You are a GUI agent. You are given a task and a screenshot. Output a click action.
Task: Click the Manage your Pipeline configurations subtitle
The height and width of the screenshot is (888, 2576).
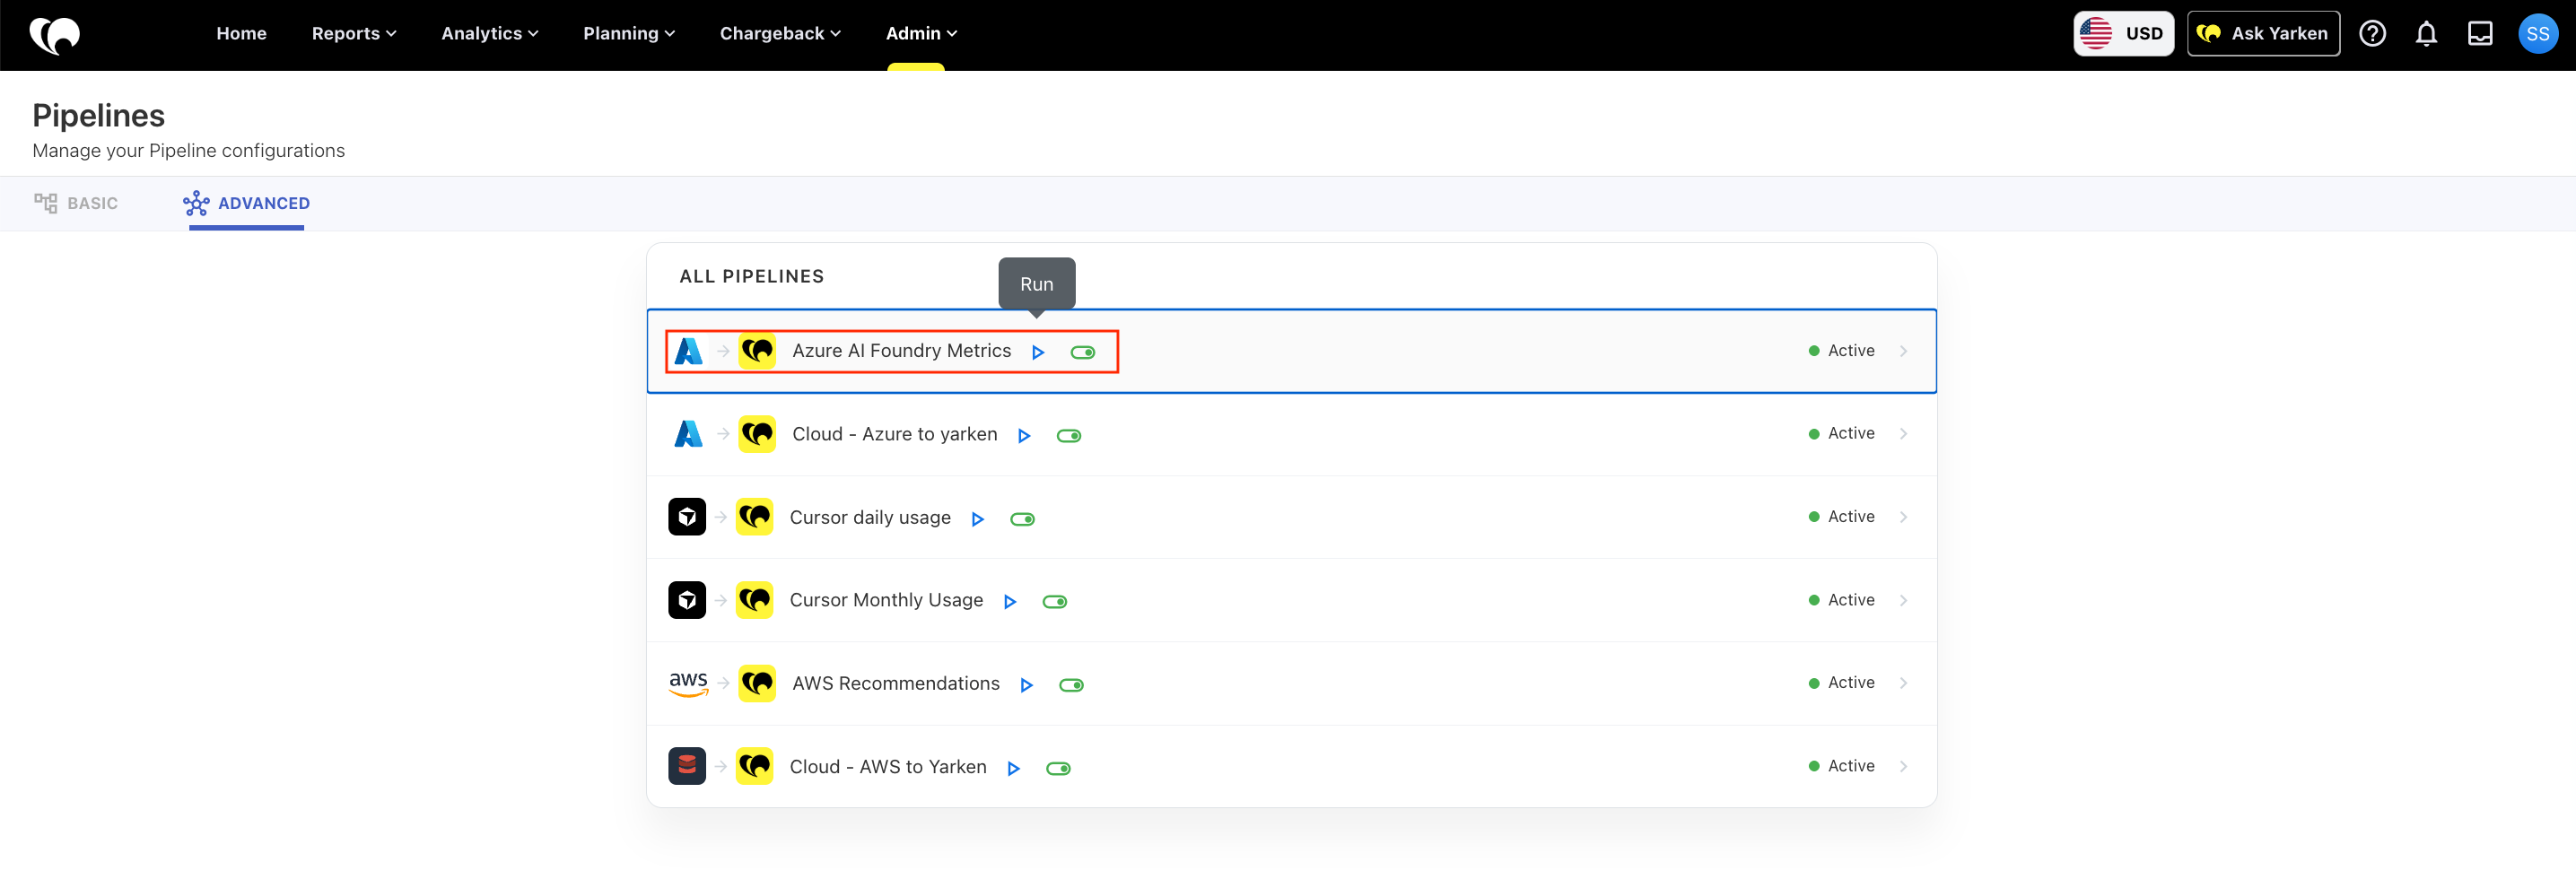pyautogui.click(x=189, y=151)
